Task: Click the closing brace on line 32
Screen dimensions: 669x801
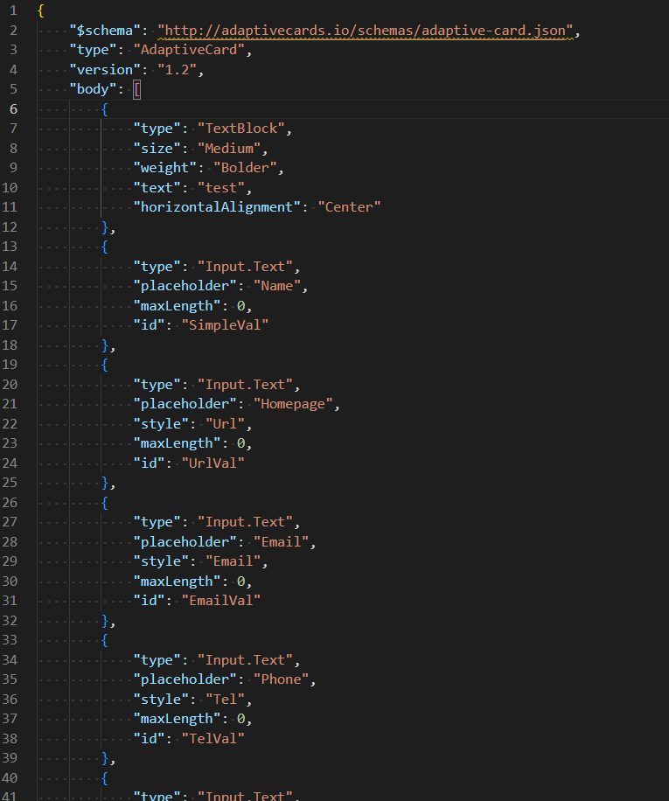Action: (x=105, y=621)
